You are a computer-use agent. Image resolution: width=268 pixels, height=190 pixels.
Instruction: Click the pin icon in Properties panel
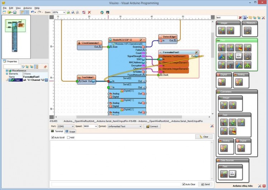point(45,67)
